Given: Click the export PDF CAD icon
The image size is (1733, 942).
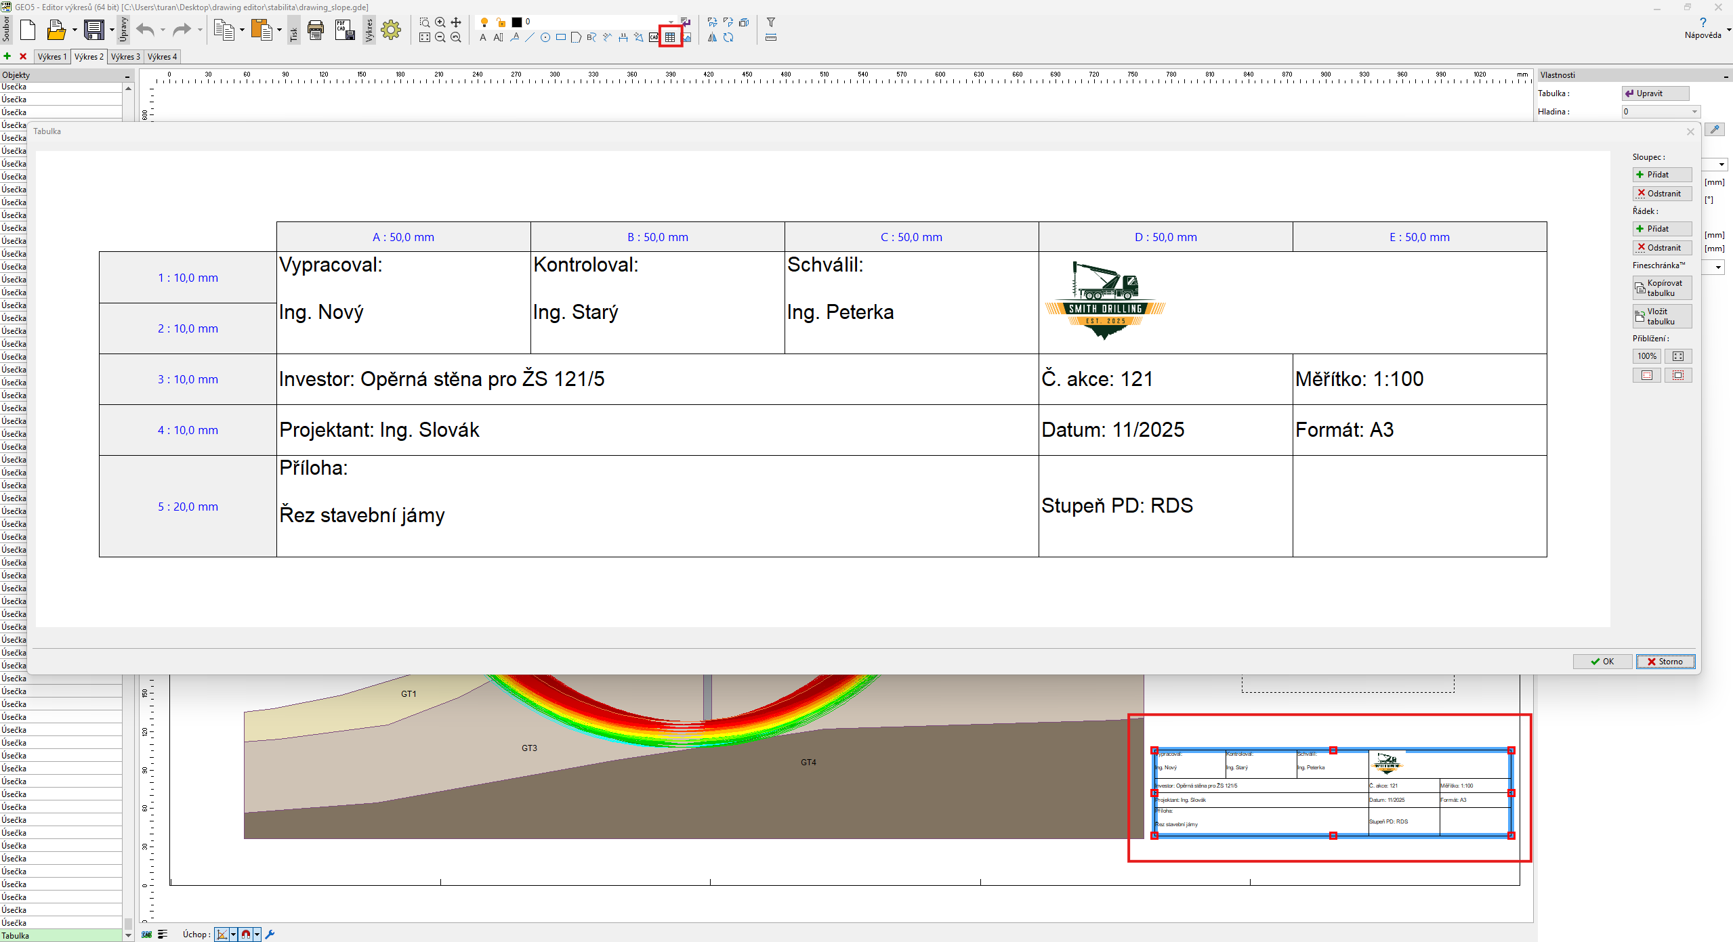Looking at the screenshot, I should 344,30.
